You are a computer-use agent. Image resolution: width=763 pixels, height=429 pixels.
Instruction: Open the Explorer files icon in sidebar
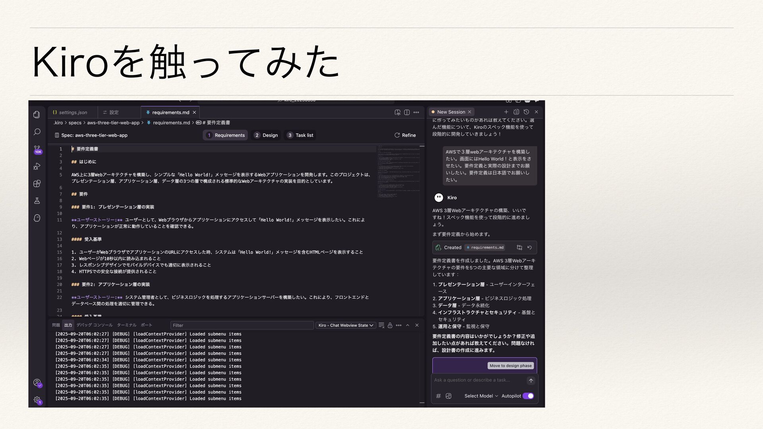(x=37, y=115)
